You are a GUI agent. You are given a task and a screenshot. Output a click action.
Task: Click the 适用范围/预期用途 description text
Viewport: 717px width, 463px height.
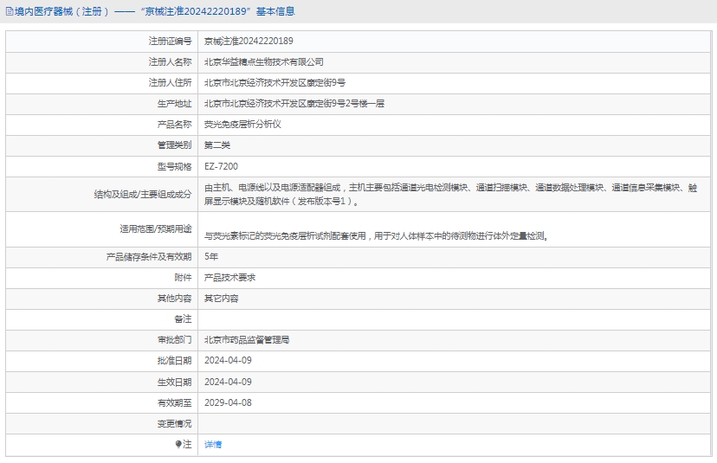click(376, 235)
